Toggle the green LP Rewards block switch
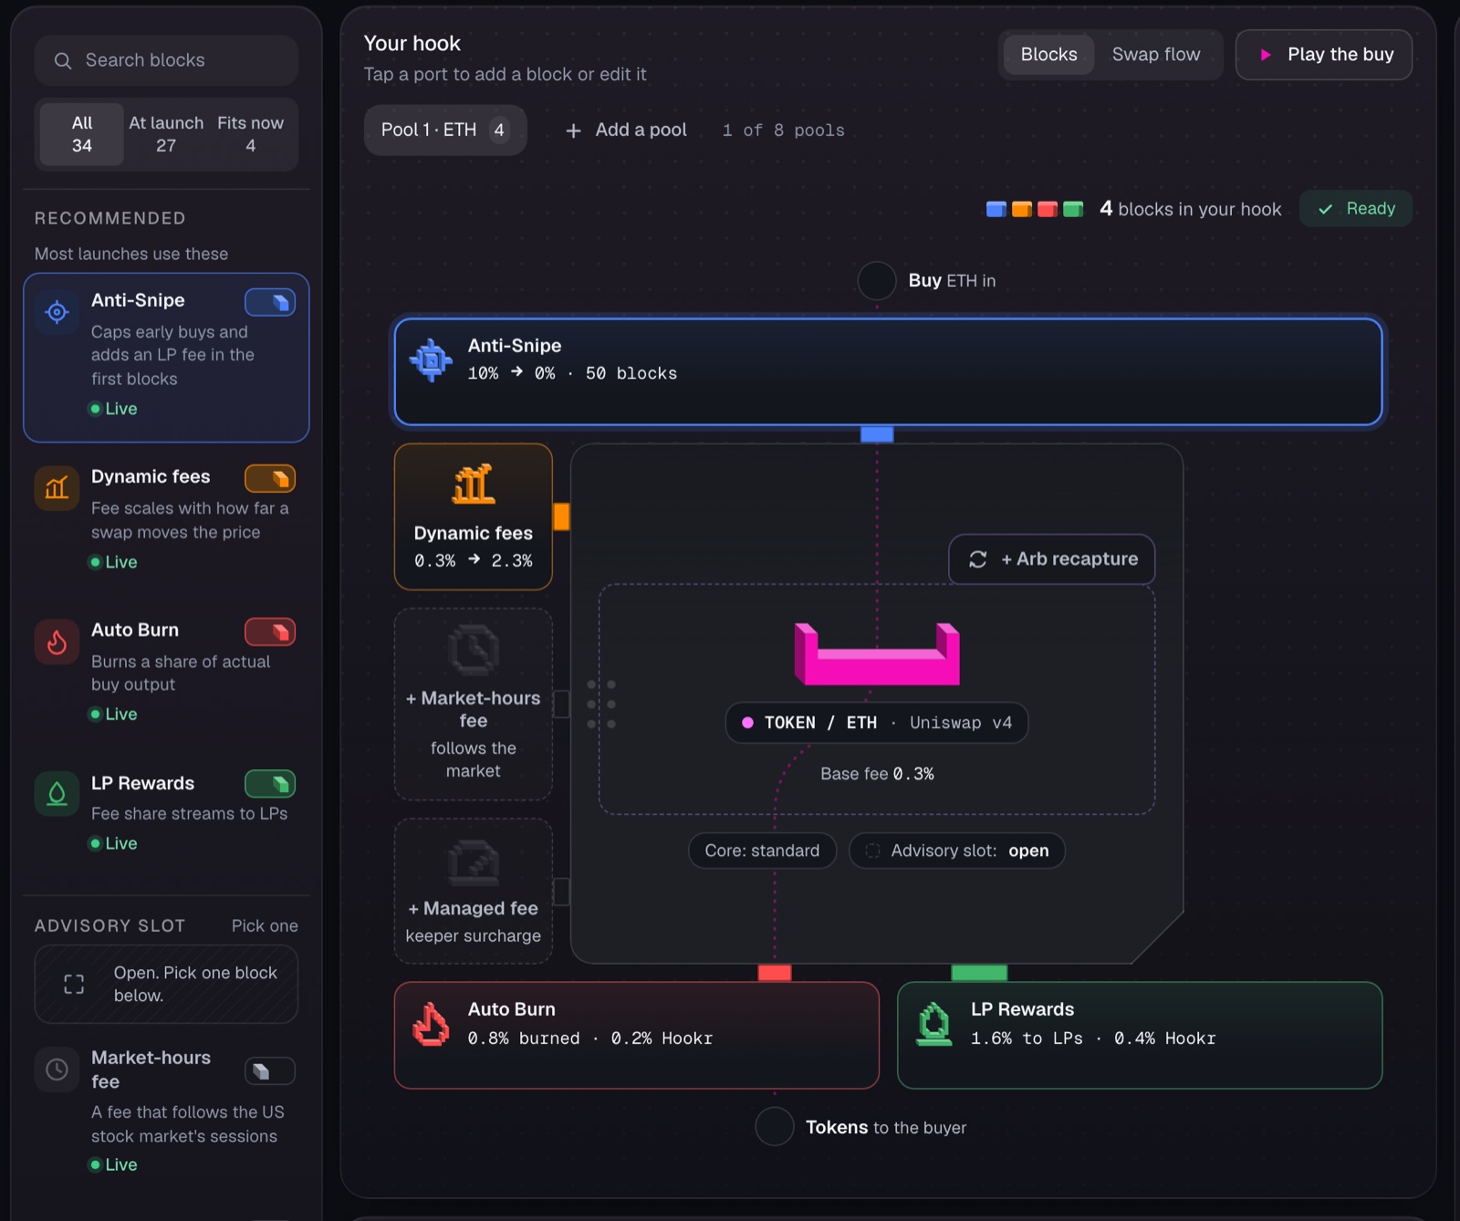 tap(270, 784)
